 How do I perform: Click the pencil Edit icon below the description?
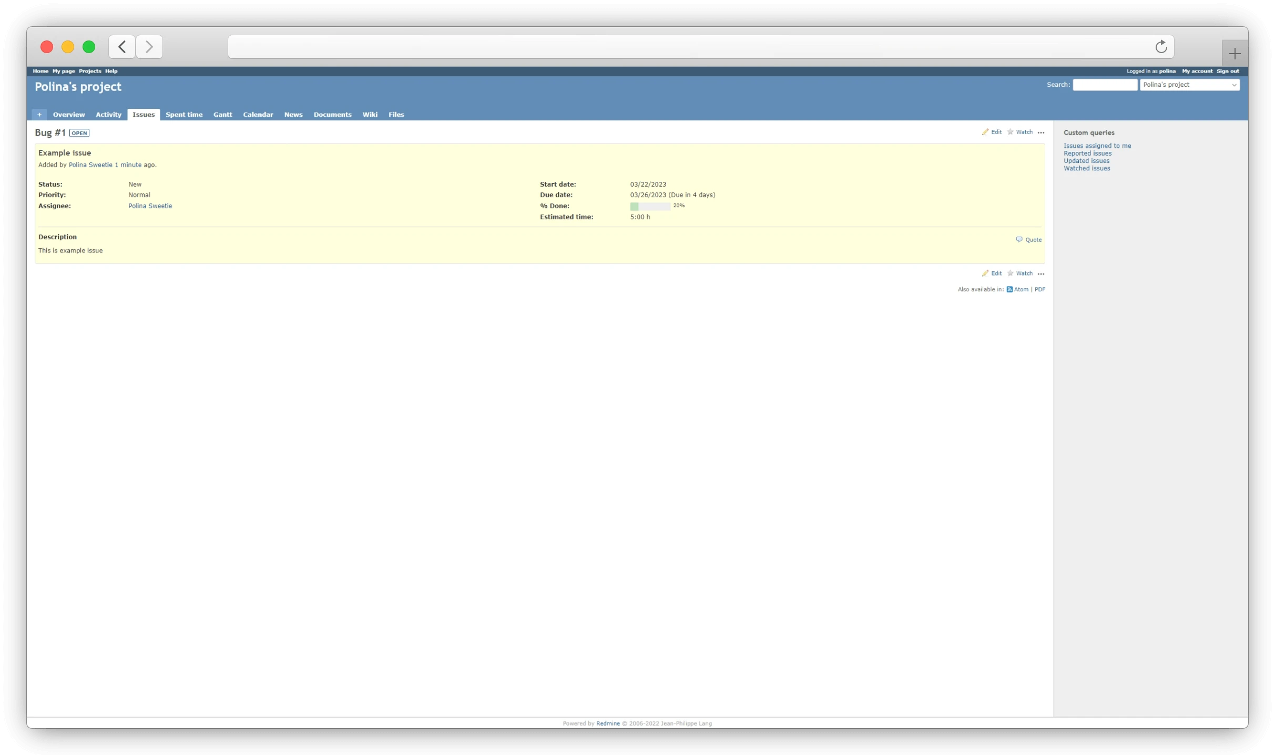[985, 273]
